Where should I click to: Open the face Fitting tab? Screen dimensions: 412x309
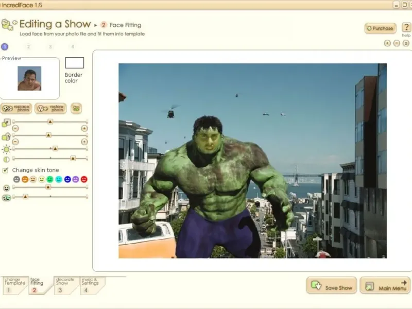40,285
